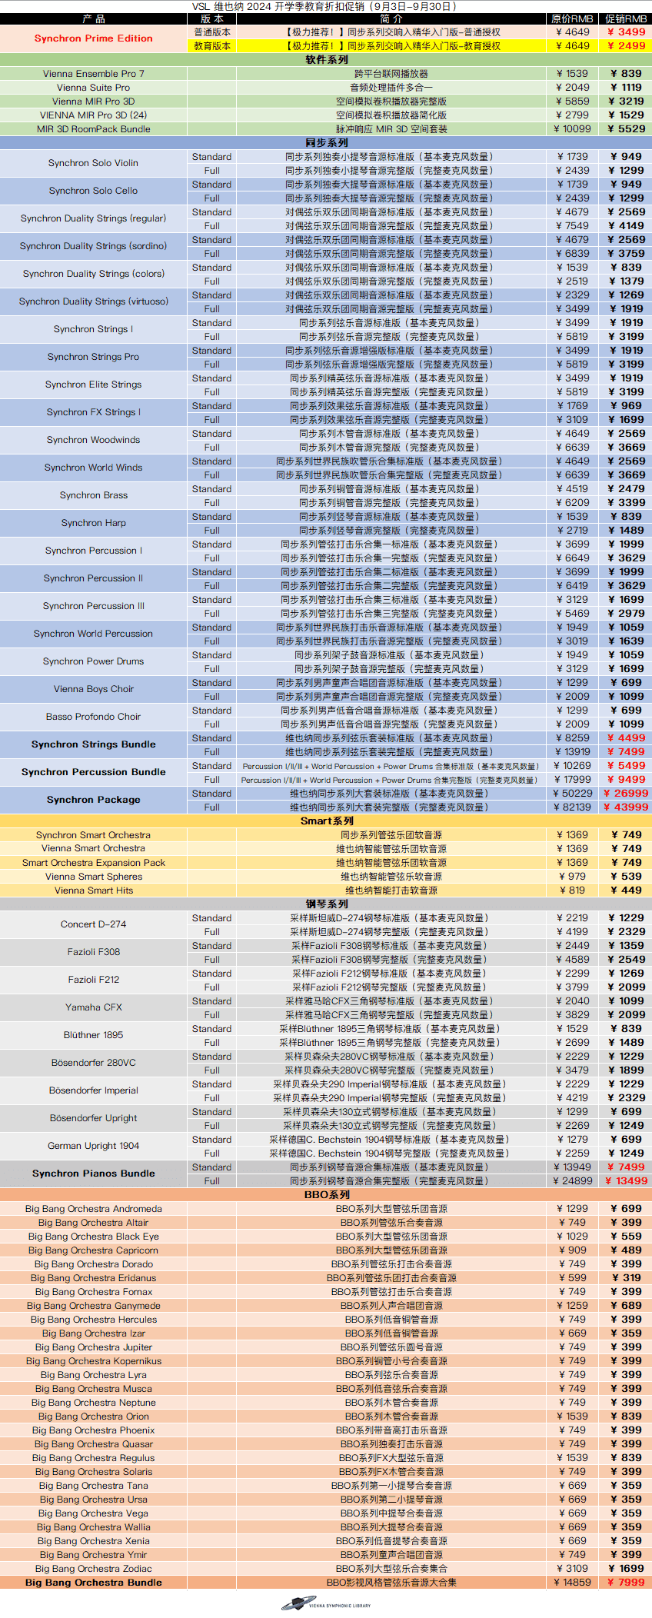This screenshot has height=1618, width=652.
Task: Click the '简介' column header
Action: pos(391,18)
